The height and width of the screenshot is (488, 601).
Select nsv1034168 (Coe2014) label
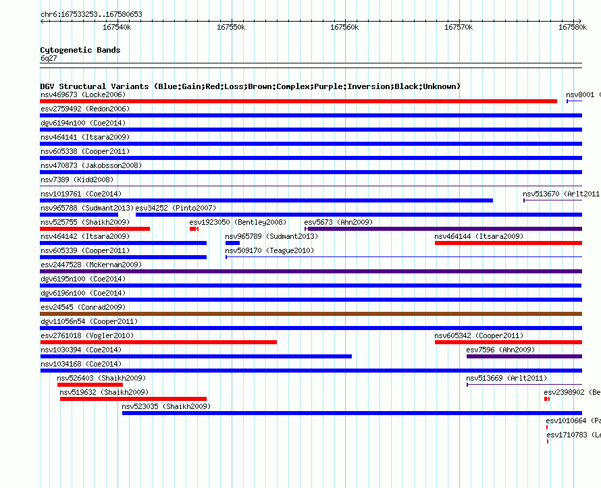81,364
